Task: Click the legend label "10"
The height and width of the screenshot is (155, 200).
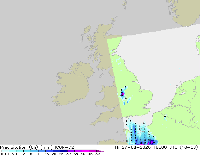Action: click(x=39, y=154)
